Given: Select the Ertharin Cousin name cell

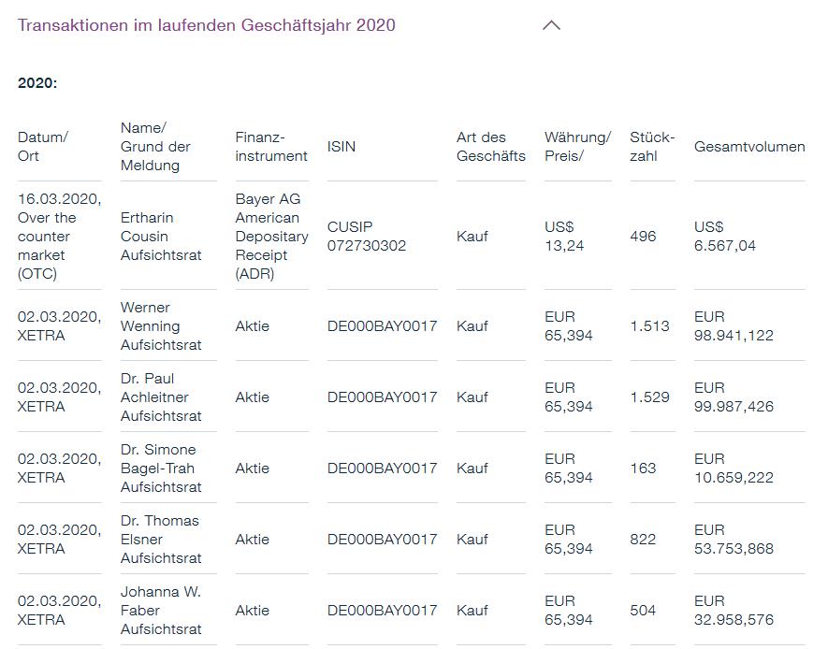Looking at the screenshot, I should point(161,237).
